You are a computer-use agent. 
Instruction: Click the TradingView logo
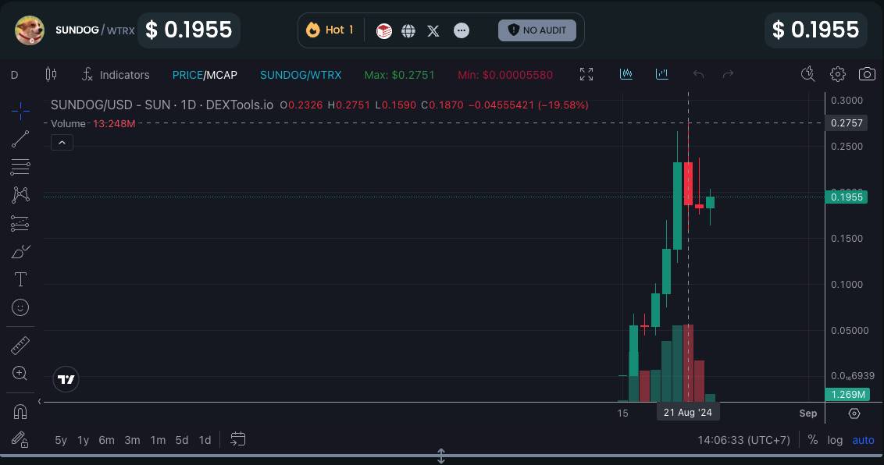tap(66, 379)
